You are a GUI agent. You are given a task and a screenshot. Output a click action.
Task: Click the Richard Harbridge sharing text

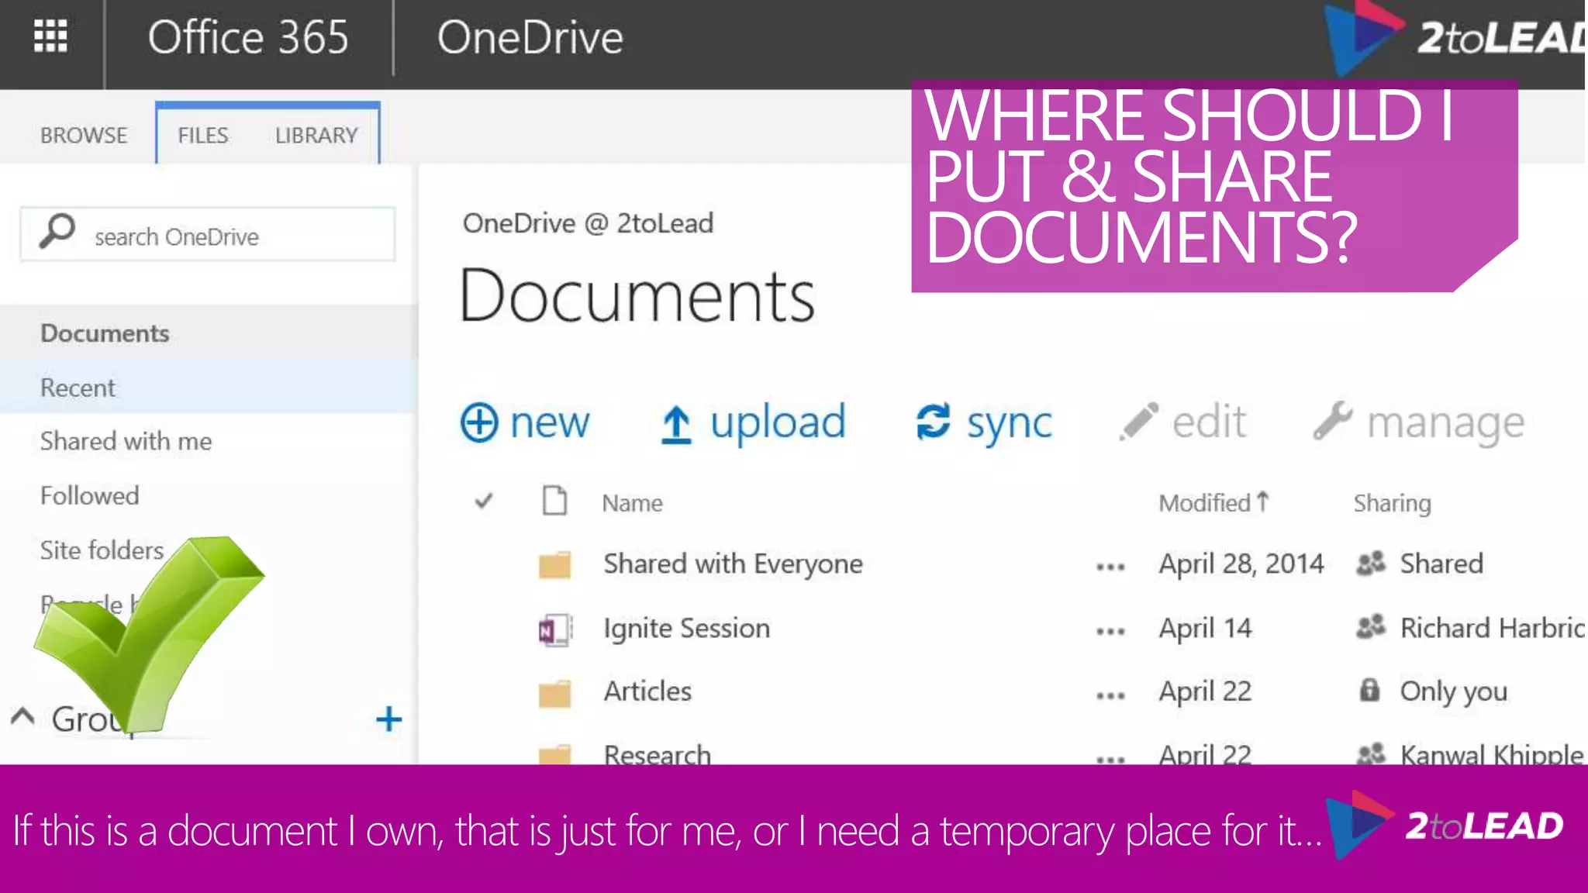point(1492,628)
